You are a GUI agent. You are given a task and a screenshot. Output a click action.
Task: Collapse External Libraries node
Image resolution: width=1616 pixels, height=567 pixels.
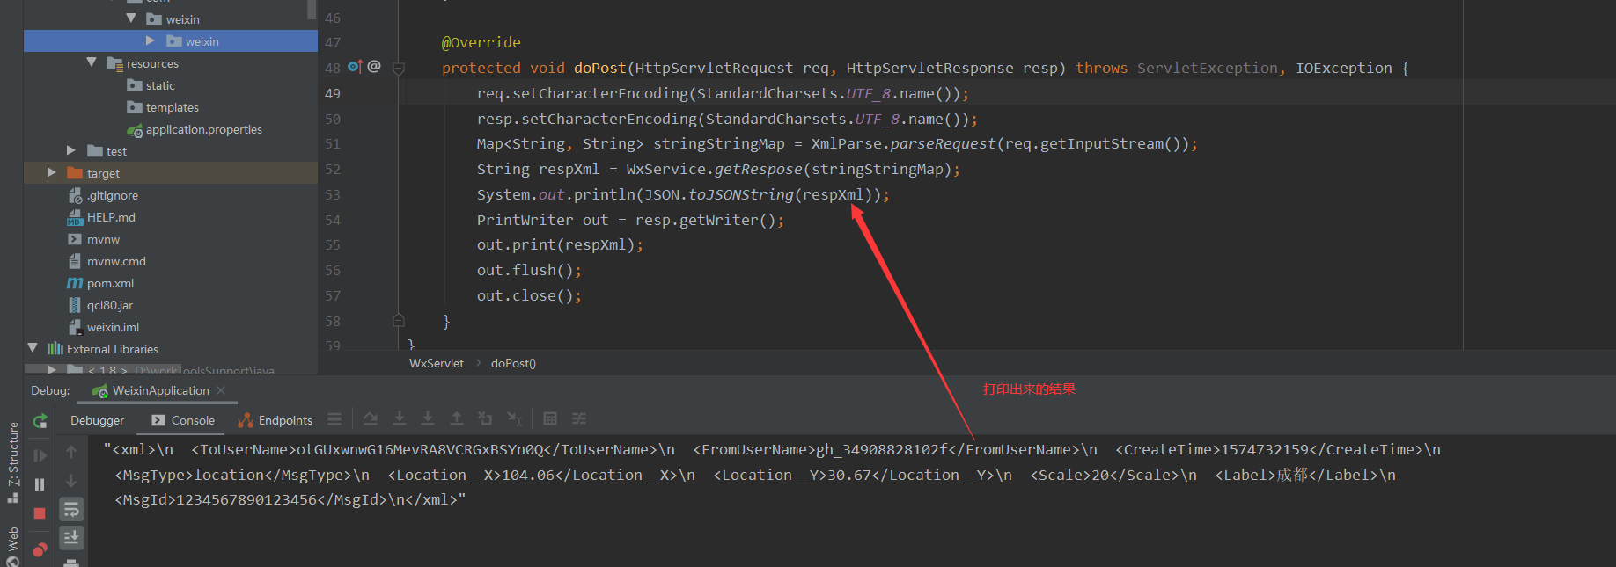[x=33, y=348]
